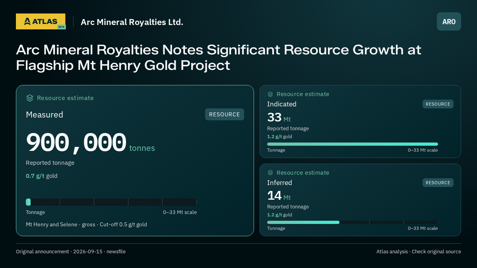
Task: Click the Atlas beta logo
Action: [x=41, y=21]
